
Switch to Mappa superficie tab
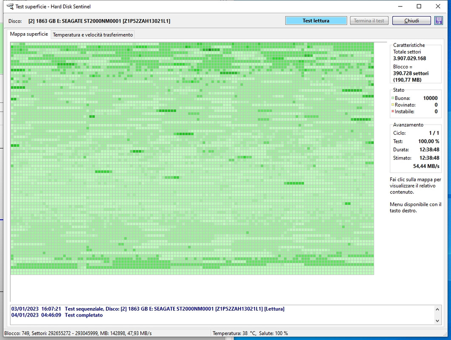(x=29, y=34)
